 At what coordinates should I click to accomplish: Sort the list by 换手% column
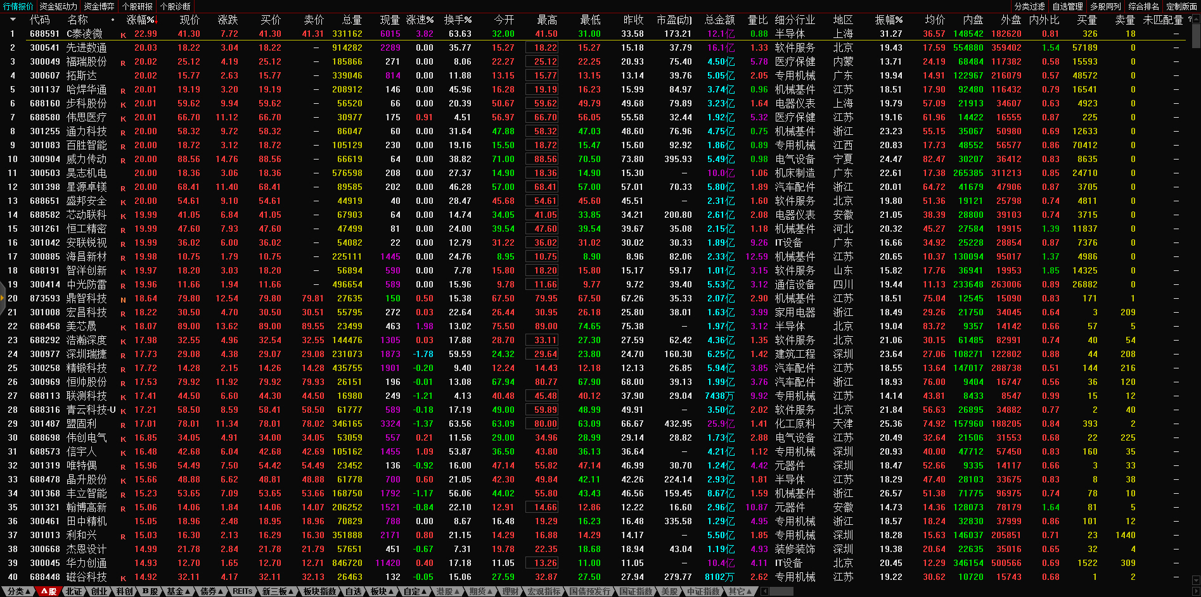click(458, 20)
